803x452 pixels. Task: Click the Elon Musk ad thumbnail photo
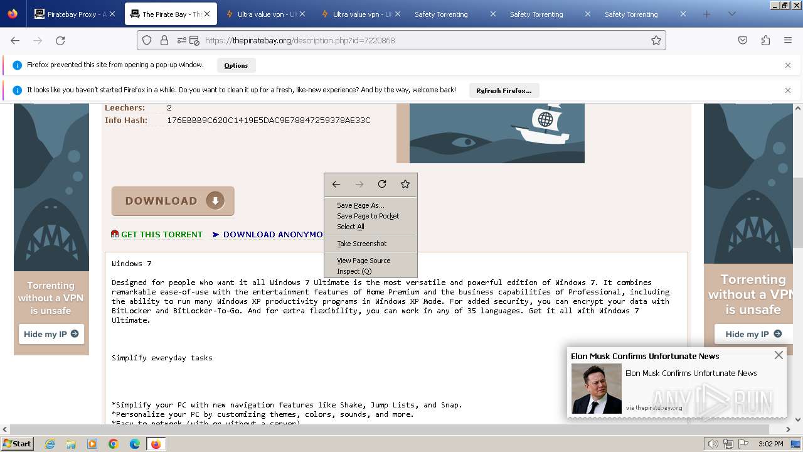pos(596,389)
